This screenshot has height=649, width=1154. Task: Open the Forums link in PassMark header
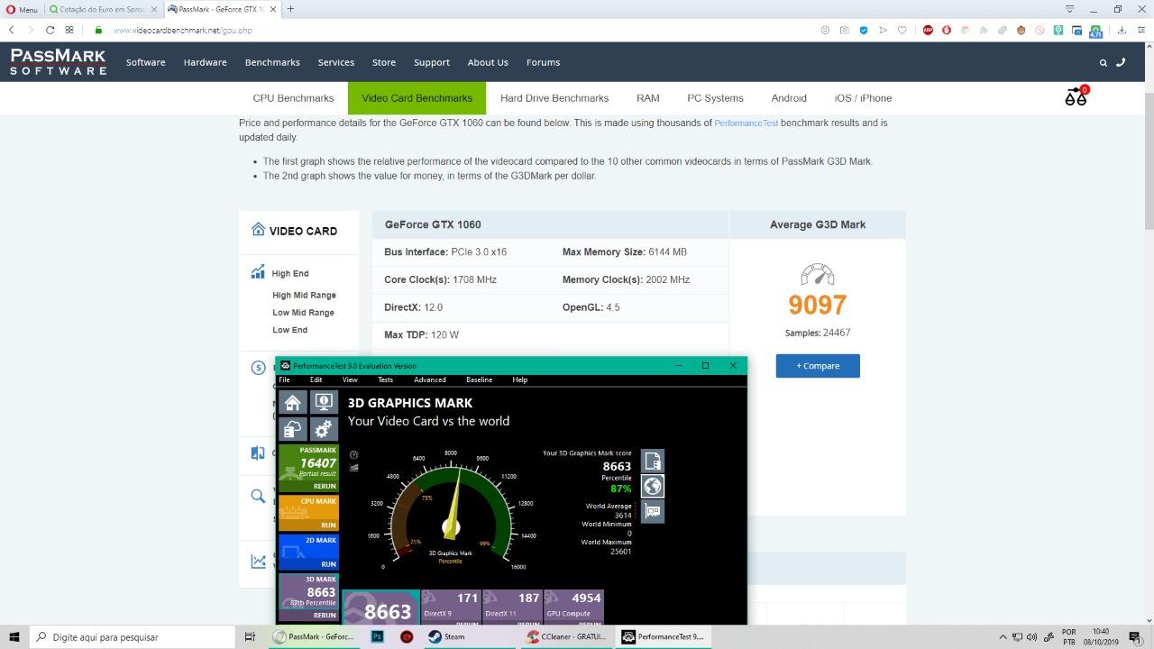[x=543, y=62]
